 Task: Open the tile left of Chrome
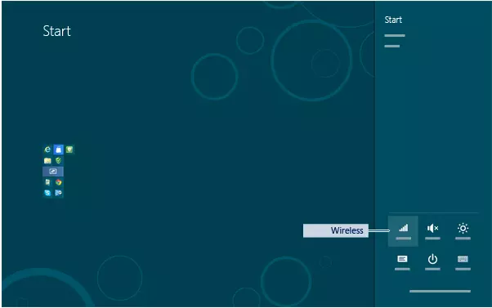tap(47, 182)
